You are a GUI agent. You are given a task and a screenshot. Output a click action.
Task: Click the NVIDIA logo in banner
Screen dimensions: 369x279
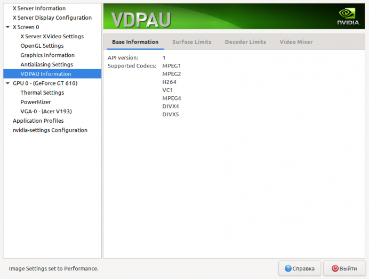click(x=348, y=16)
